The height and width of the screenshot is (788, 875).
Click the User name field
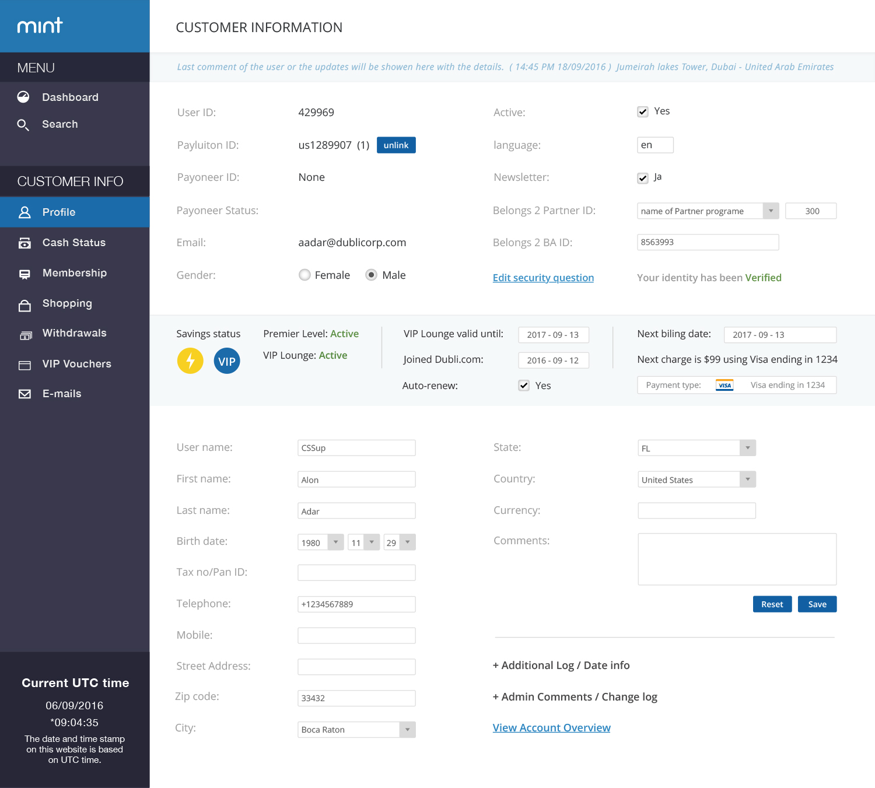pyautogui.click(x=357, y=448)
